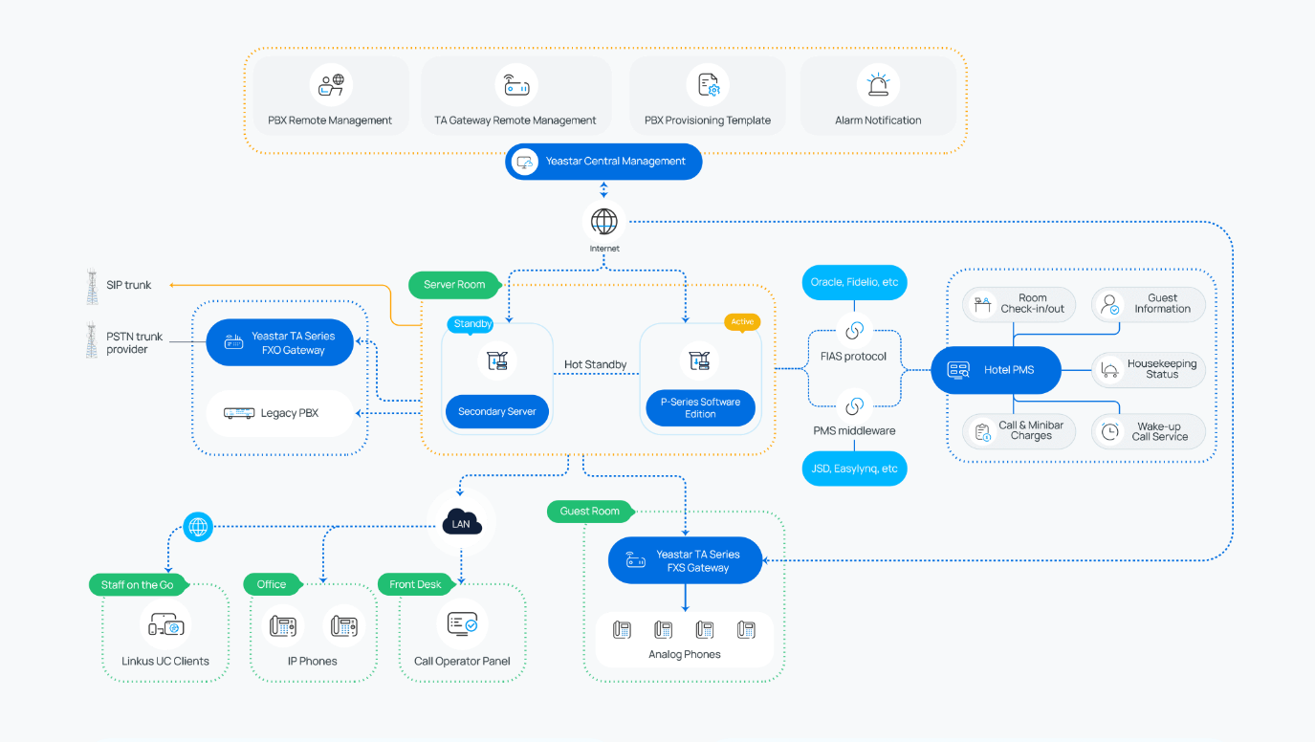Click the PSTN trunk provider tower icon
Viewport: 1315px width, 742px height.
click(x=92, y=340)
